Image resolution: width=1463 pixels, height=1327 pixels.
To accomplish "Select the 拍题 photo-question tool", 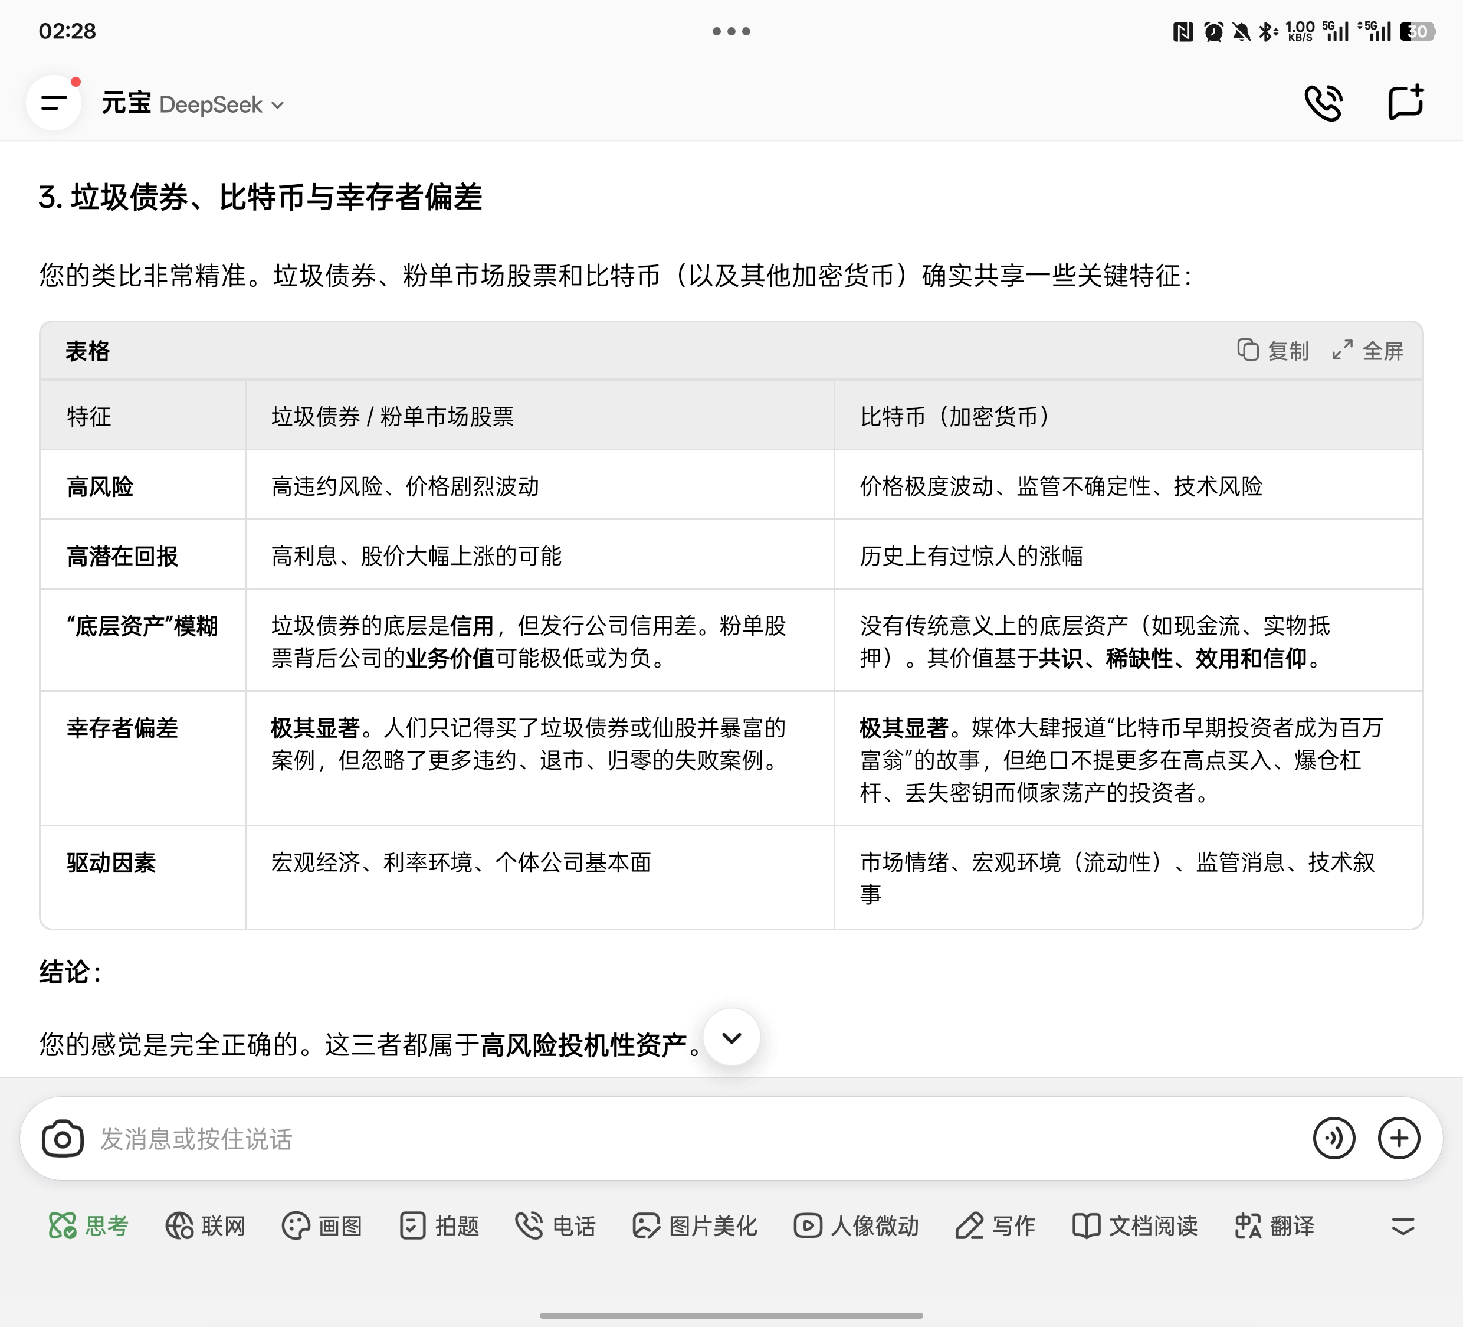I will [439, 1226].
